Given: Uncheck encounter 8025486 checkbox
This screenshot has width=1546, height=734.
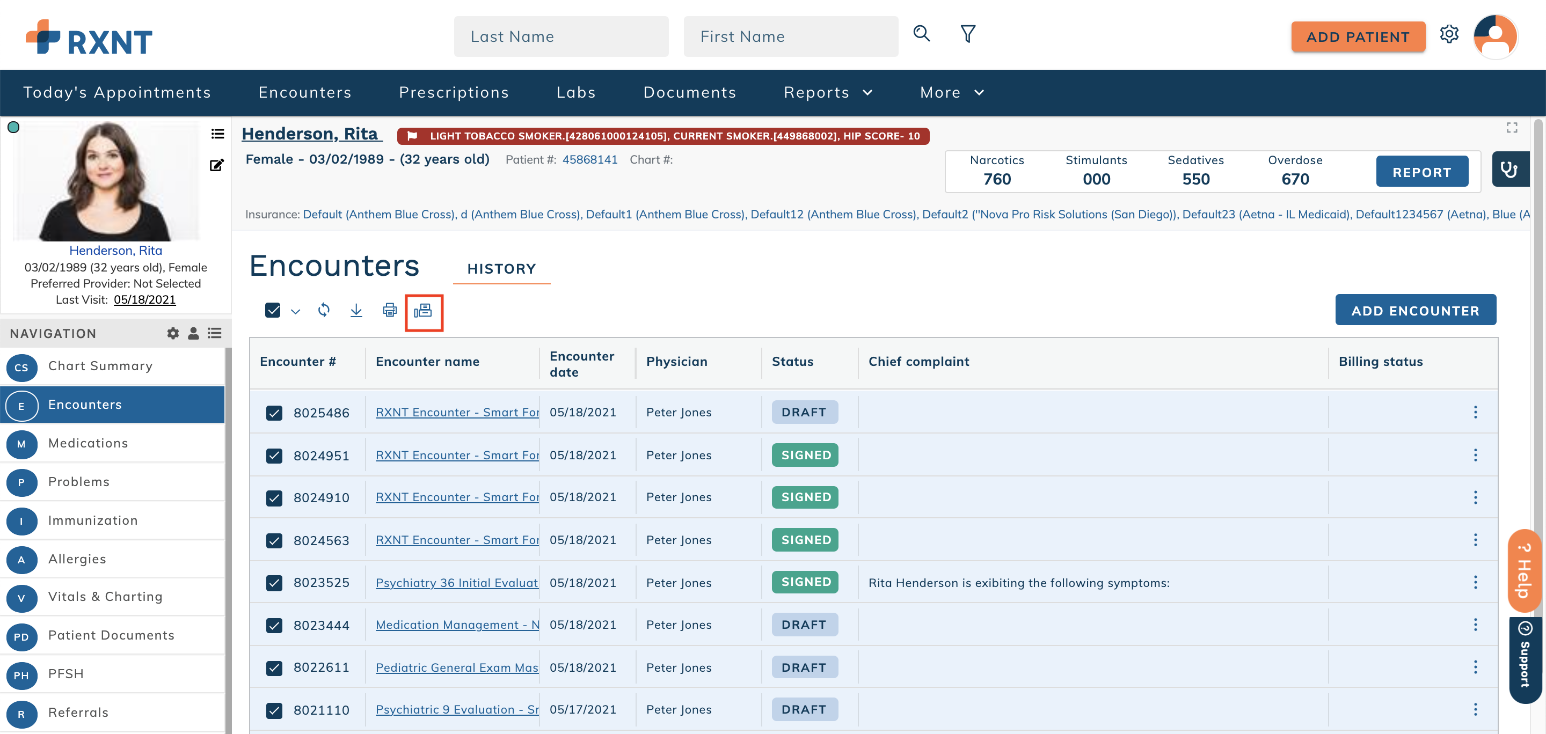Looking at the screenshot, I should coord(274,413).
